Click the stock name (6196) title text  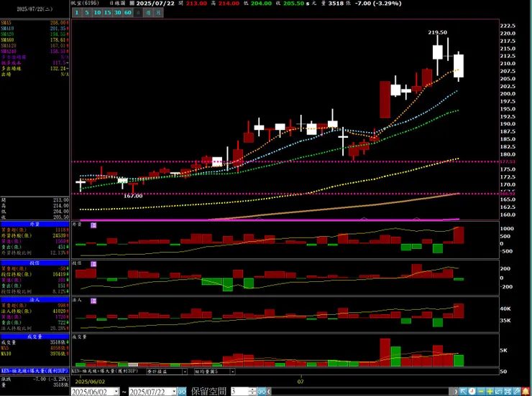click(85, 3)
